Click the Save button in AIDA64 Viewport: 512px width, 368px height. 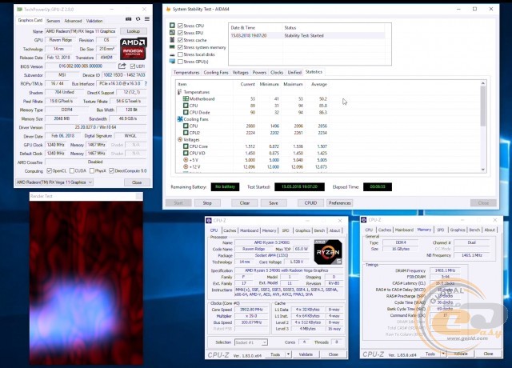pyautogui.click(x=274, y=202)
